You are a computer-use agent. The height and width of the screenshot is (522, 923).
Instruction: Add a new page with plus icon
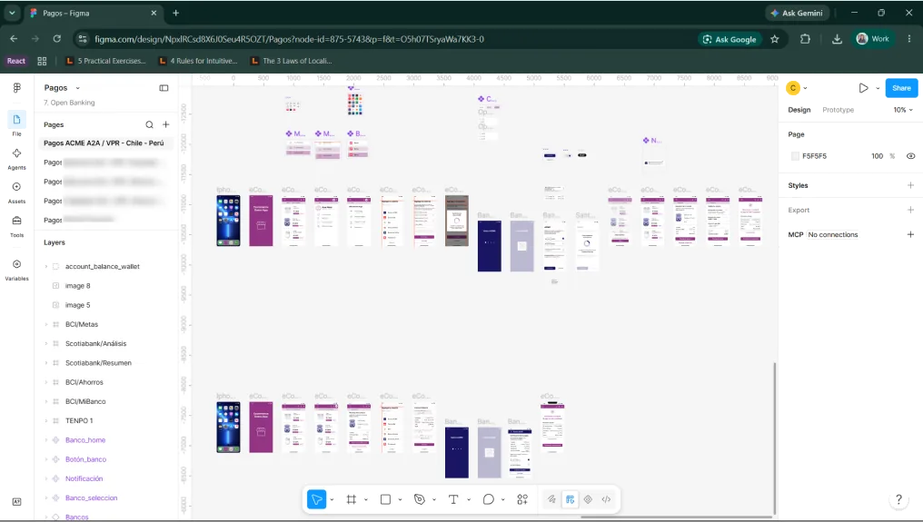(x=166, y=124)
